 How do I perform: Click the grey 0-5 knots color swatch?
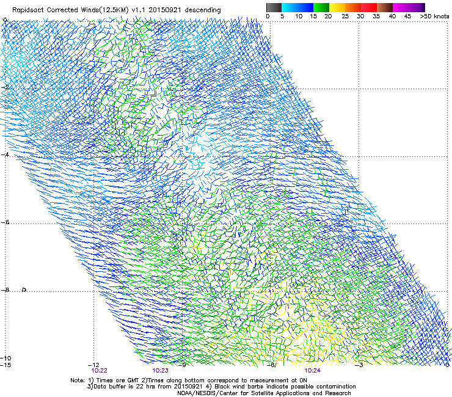[274, 7]
